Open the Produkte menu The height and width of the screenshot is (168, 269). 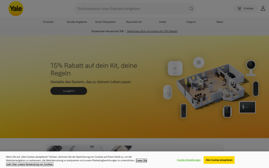pyautogui.click(x=48, y=22)
